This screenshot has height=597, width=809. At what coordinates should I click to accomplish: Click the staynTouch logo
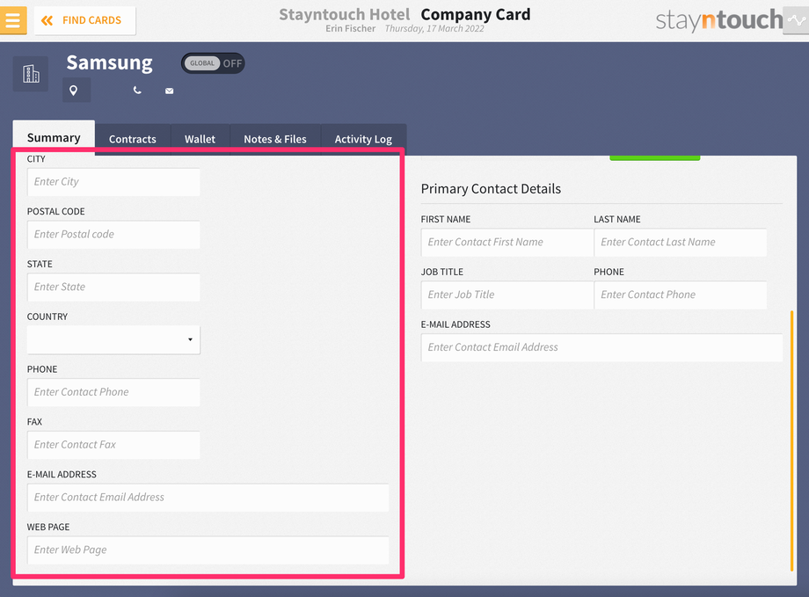pos(719,20)
